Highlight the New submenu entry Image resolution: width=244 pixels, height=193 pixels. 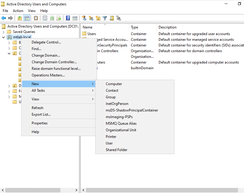click(59, 84)
